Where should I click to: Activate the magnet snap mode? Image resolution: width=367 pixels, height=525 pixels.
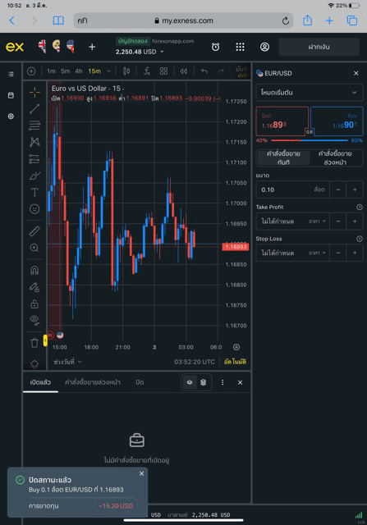[34, 271]
